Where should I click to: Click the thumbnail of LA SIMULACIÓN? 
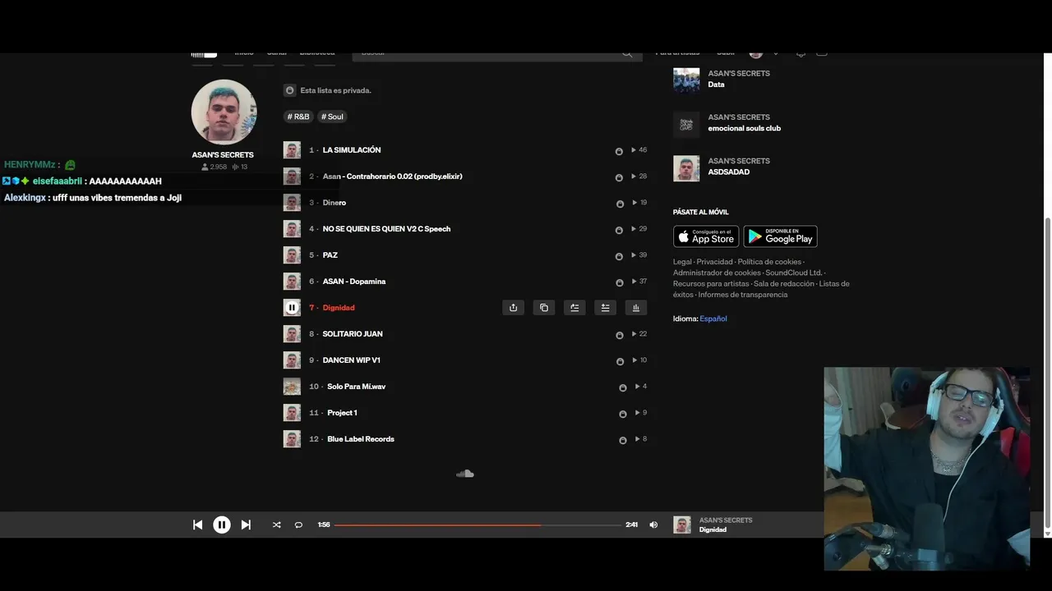(x=292, y=150)
